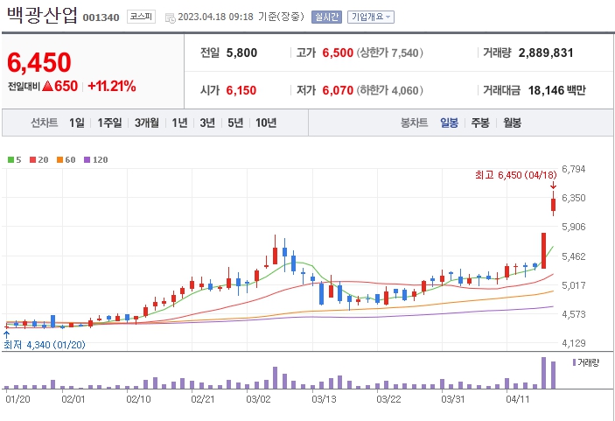
Task: Click the orange 60-day moving average legend
Action: coord(66,159)
